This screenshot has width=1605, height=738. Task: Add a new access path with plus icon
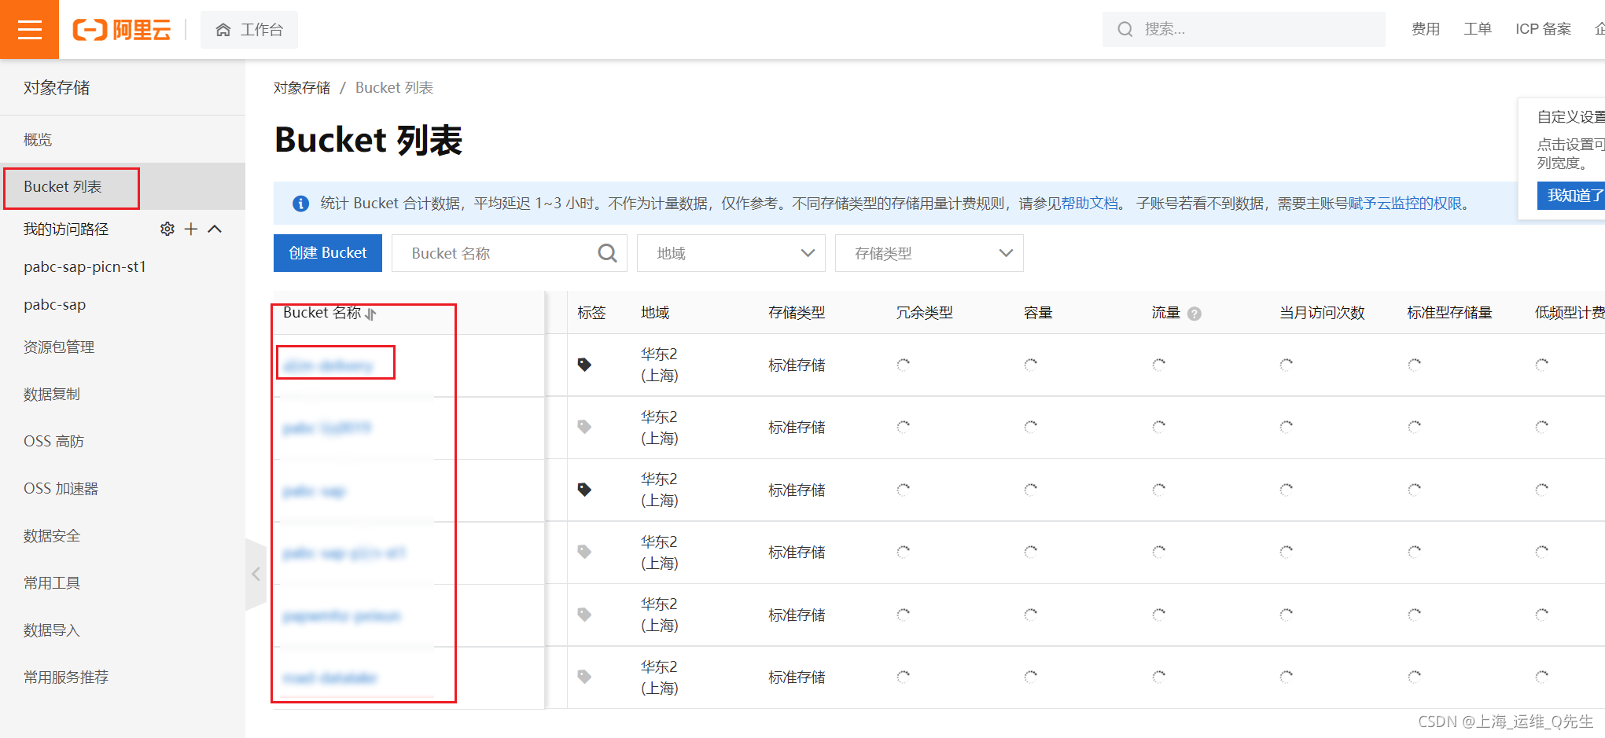click(x=191, y=229)
